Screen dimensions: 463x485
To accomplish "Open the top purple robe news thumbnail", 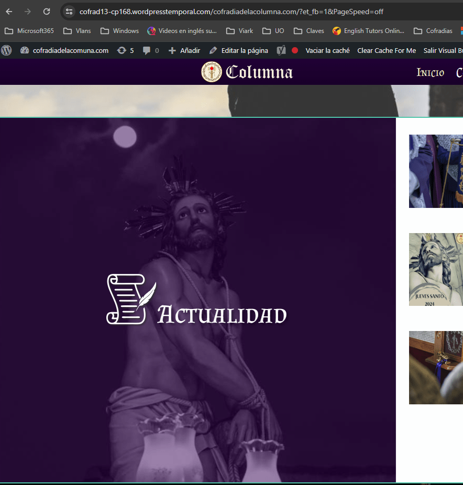I will 436,171.
